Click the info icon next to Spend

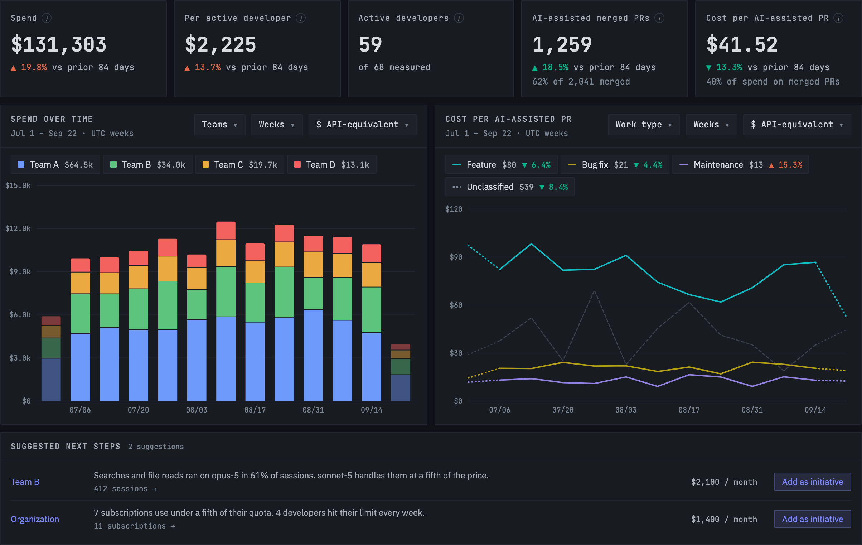(47, 18)
